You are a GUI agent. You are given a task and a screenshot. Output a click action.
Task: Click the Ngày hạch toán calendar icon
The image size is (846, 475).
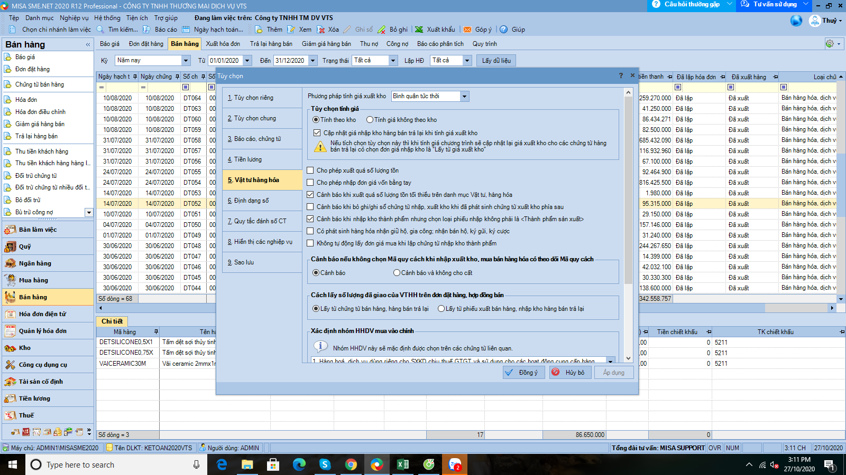tap(186, 30)
